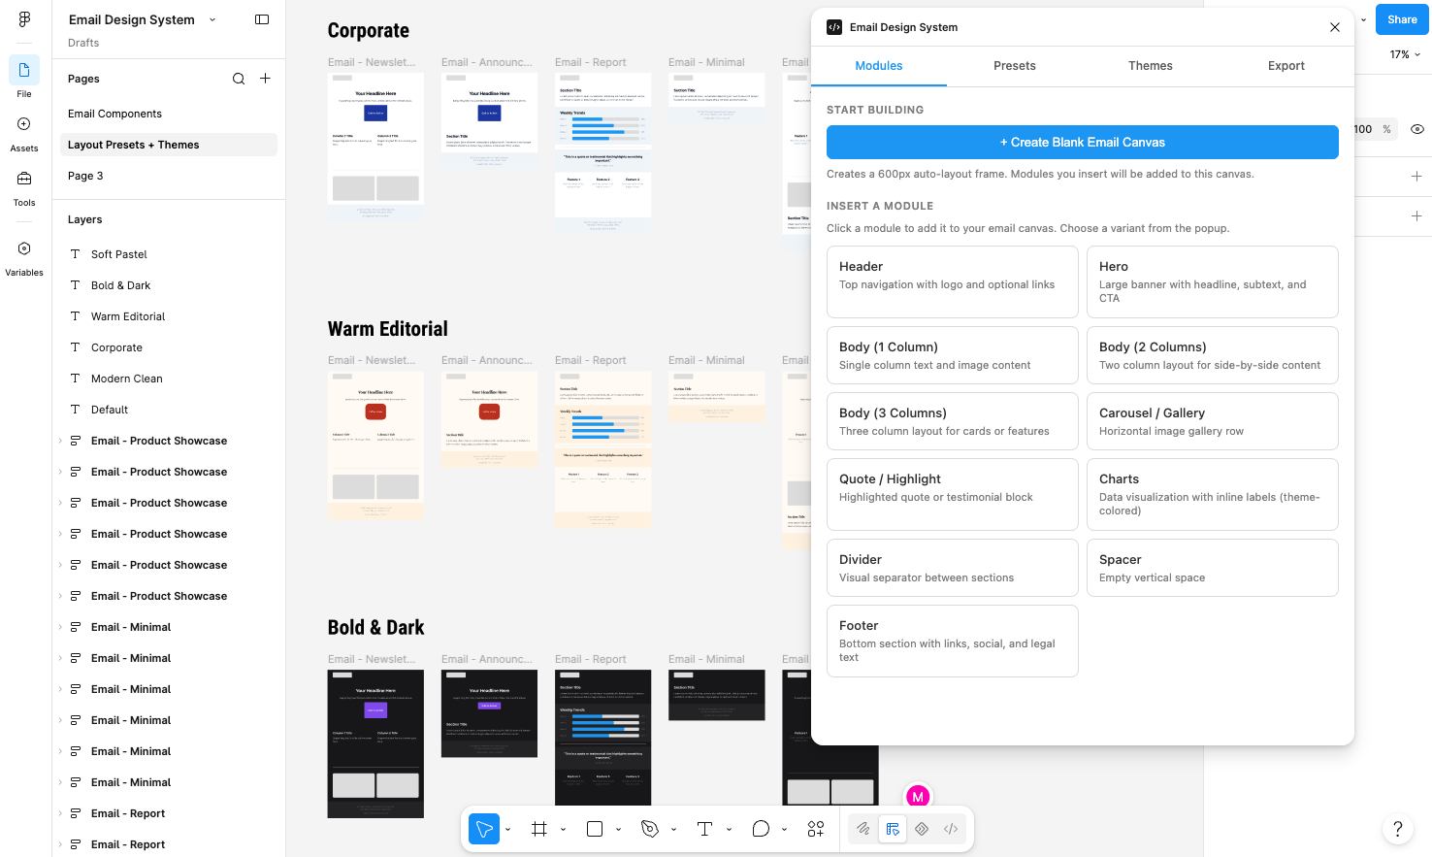Viewport: 1432px width, 857px height.
Task: Insert the Divider module
Action: point(953,568)
